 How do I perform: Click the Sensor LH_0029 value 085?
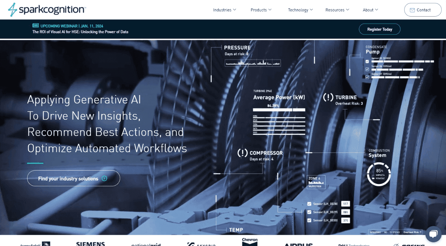click(345, 212)
